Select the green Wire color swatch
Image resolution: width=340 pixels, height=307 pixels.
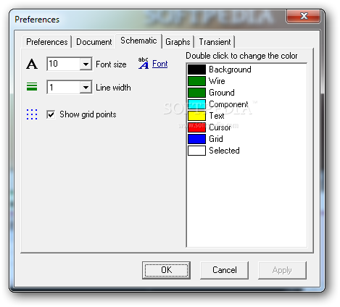pyautogui.click(x=196, y=81)
